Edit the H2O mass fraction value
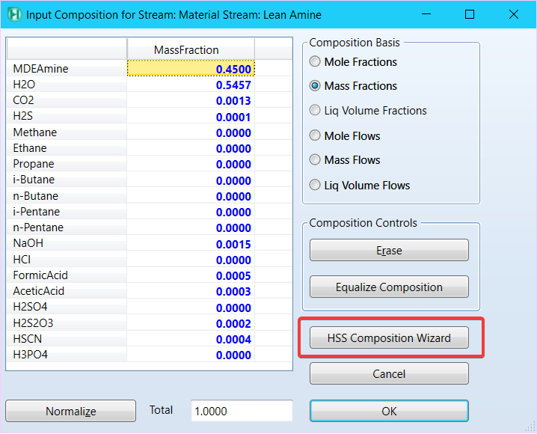Image resolution: width=537 pixels, height=434 pixels. point(191,85)
